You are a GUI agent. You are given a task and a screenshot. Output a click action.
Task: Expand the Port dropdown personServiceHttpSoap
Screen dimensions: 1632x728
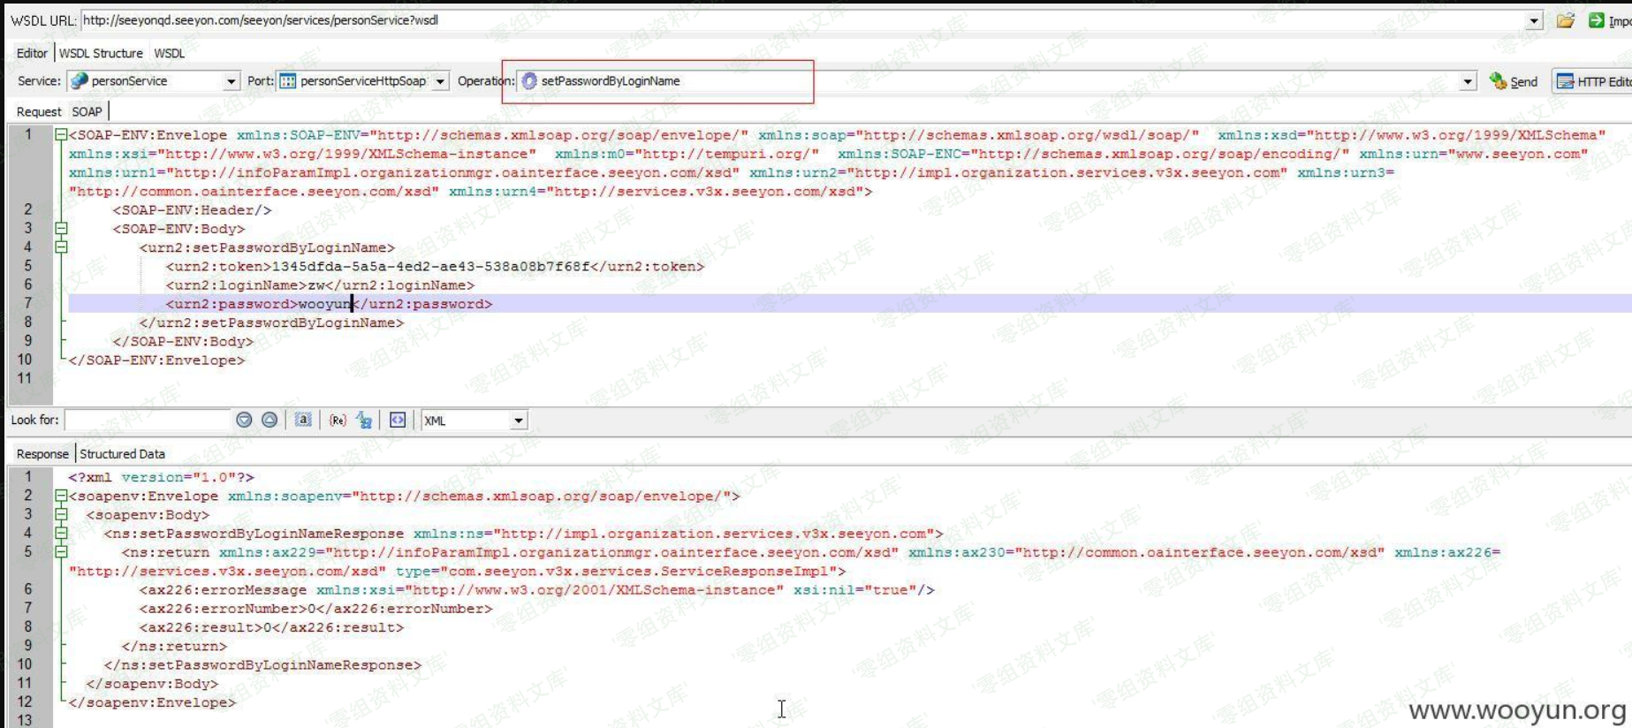click(x=440, y=81)
